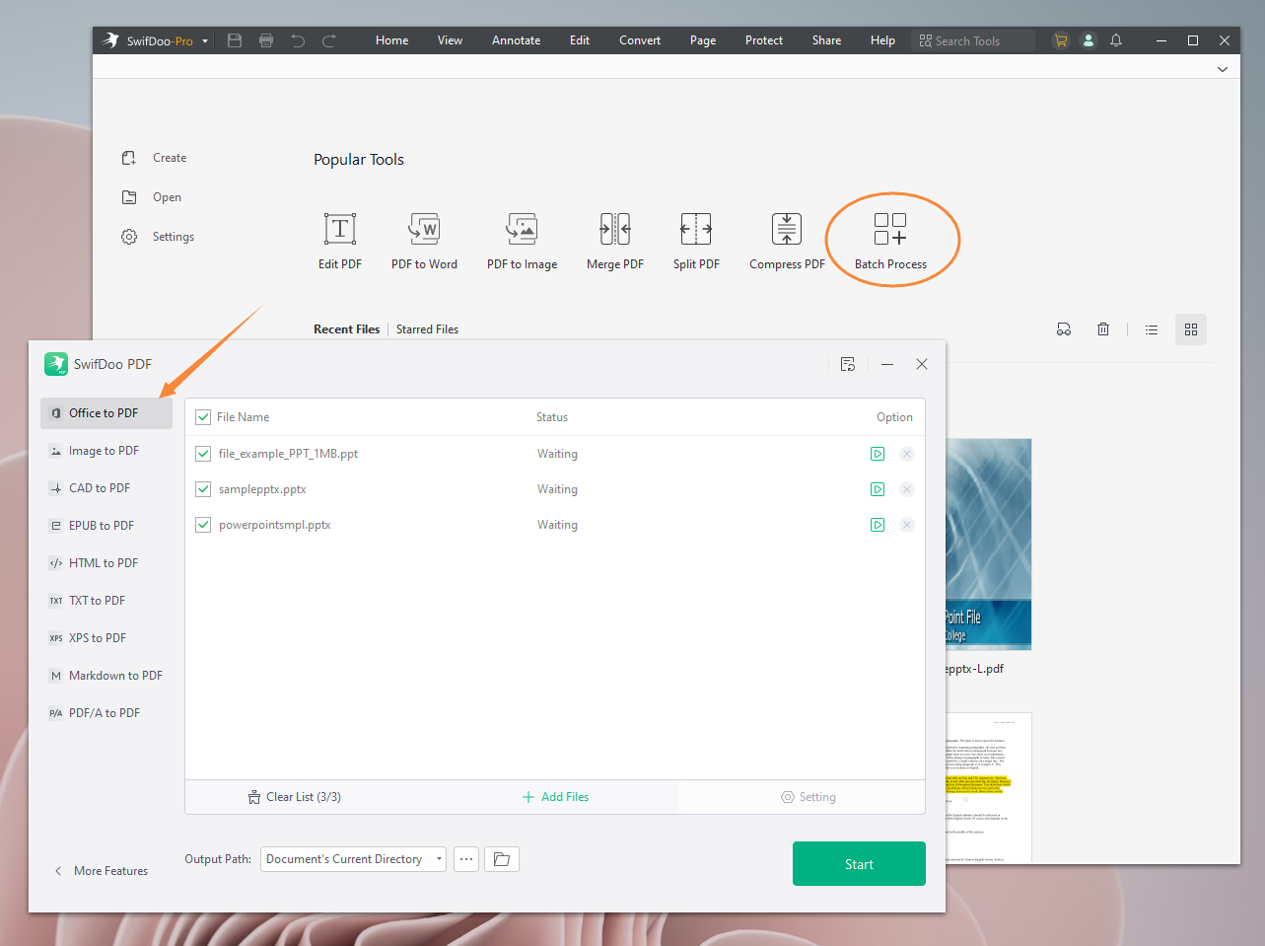The height and width of the screenshot is (946, 1265).
Task: Open the output folder icon
Action: tap(502, 859)
